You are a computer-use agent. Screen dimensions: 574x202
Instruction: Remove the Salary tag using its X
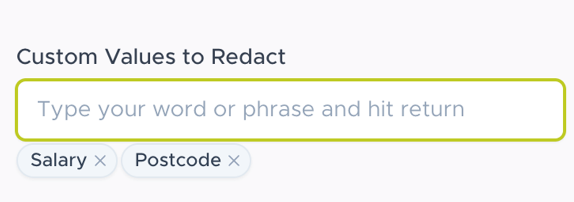[x=100, y=160]
